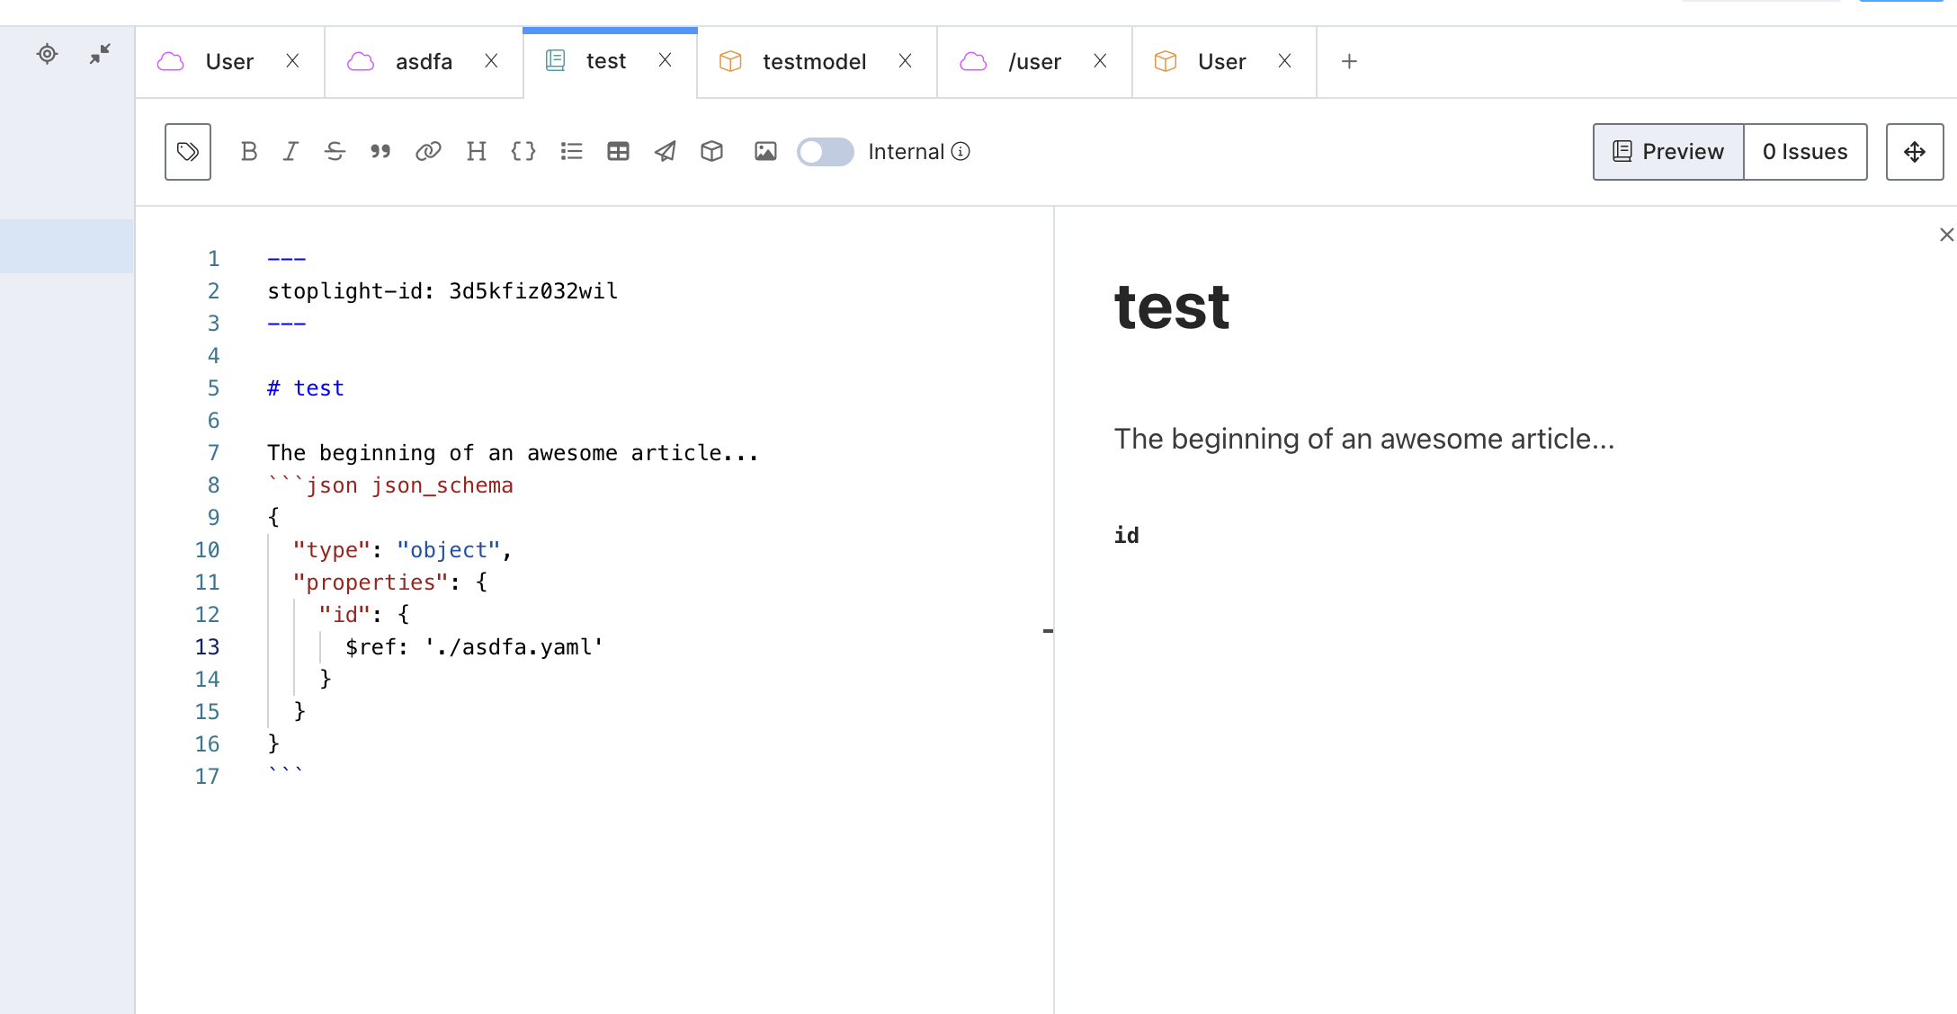
Task: Insert a heading
Action: pos(477,152)
